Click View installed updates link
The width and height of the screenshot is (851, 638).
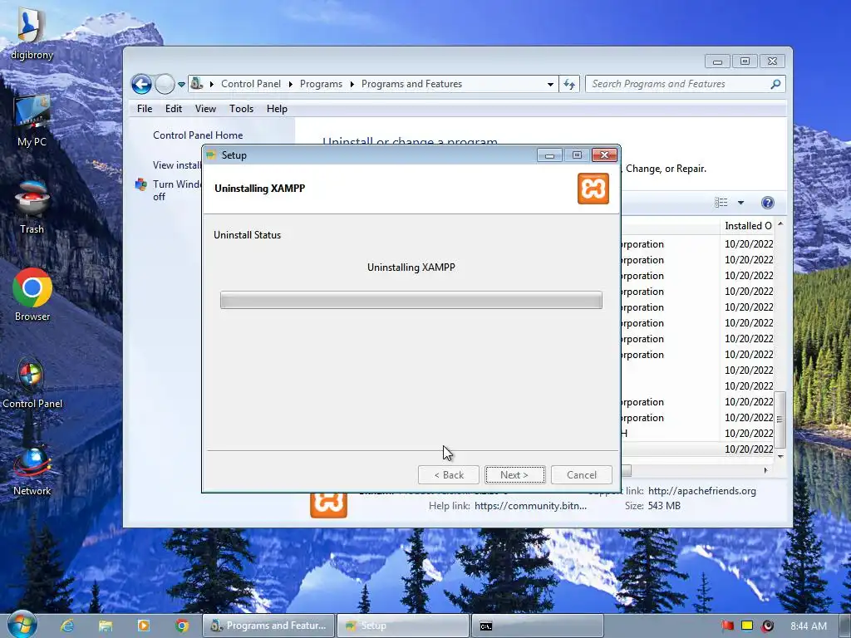pos(177,165)
